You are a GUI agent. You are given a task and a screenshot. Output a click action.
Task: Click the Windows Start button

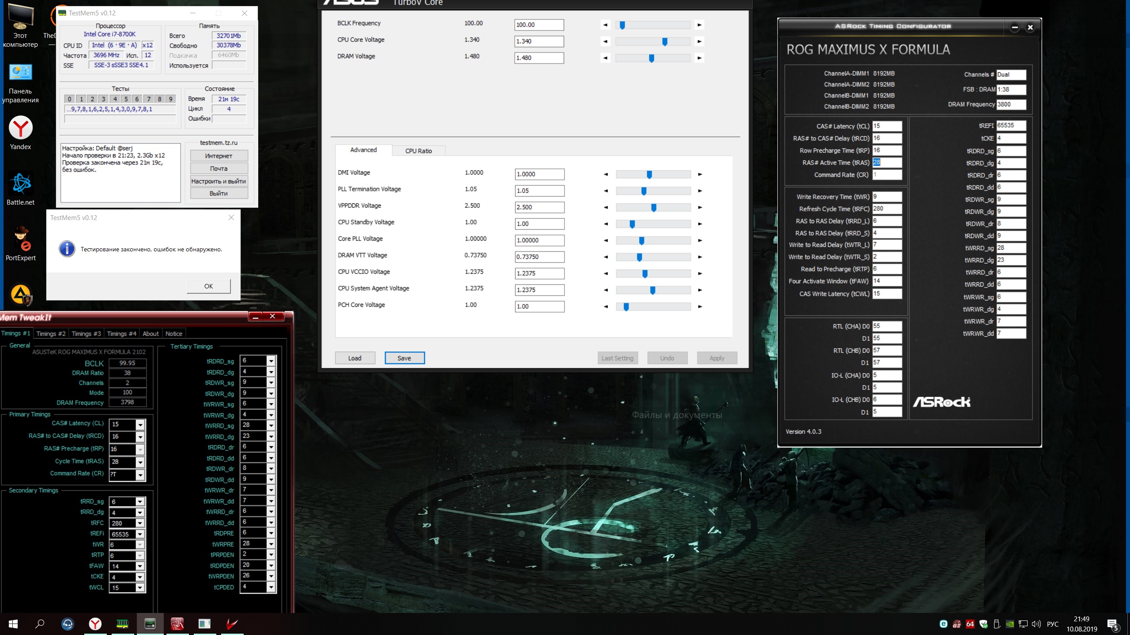(x=13, y=624)
